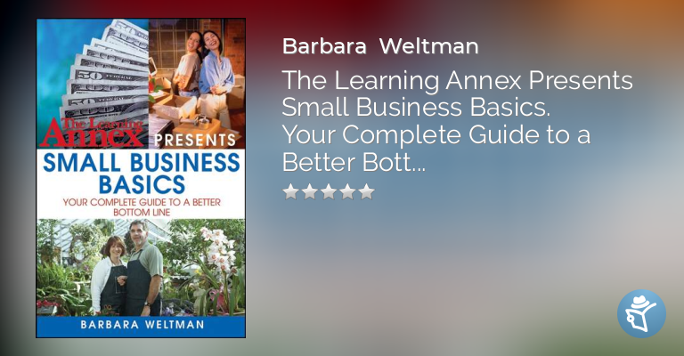Open the Small Business Basics book cover

(141, 178)
